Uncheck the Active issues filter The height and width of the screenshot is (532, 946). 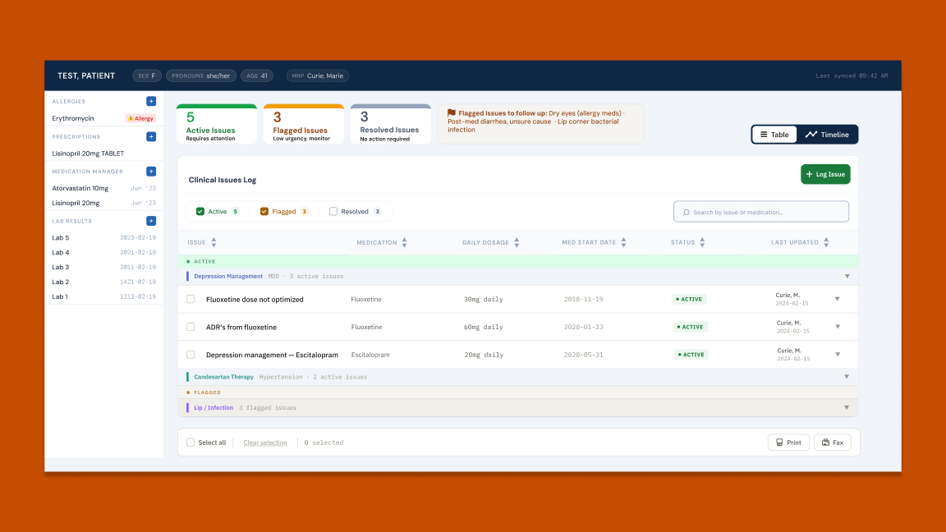coord(199,211)
